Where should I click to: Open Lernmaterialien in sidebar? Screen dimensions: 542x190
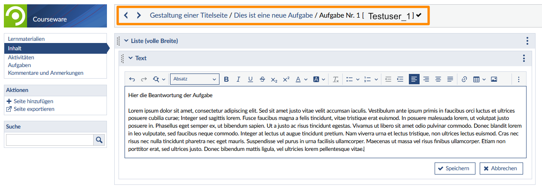tap(27, 39)
